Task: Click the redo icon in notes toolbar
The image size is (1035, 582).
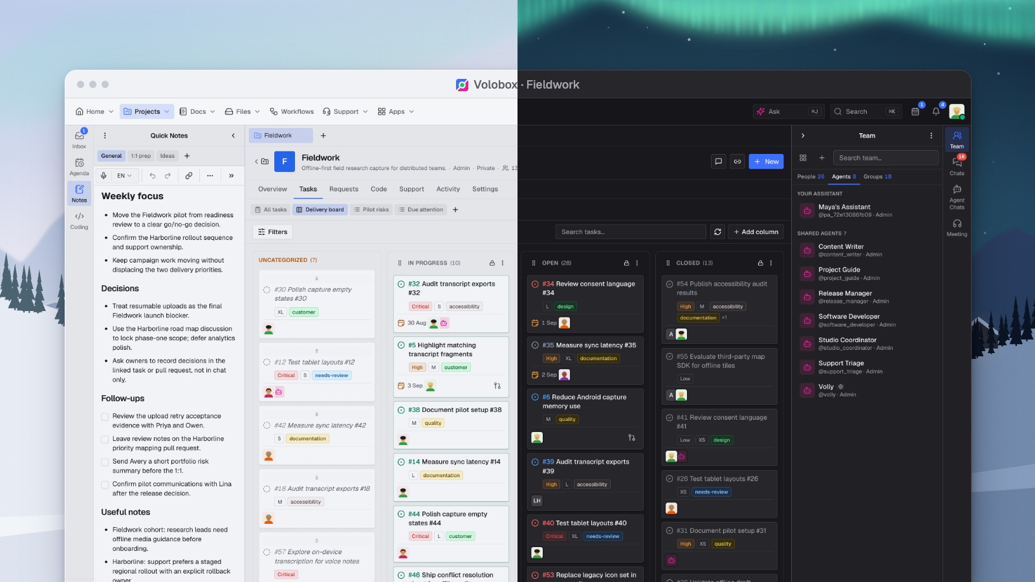Action: 168,175
